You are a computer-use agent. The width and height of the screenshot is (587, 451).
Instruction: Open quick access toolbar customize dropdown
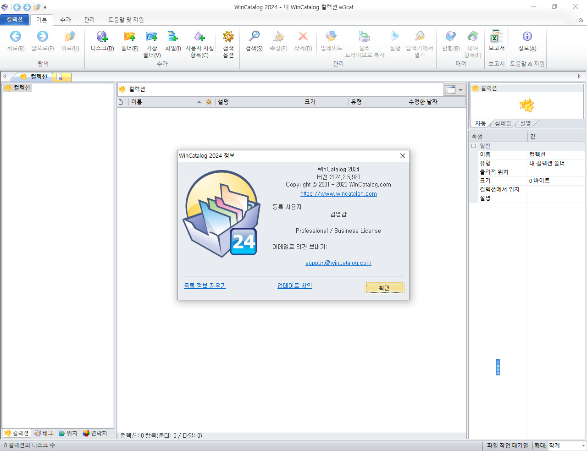point(45,7)
